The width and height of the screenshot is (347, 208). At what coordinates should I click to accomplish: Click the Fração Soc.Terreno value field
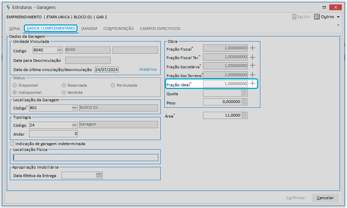tap(225, 75)
